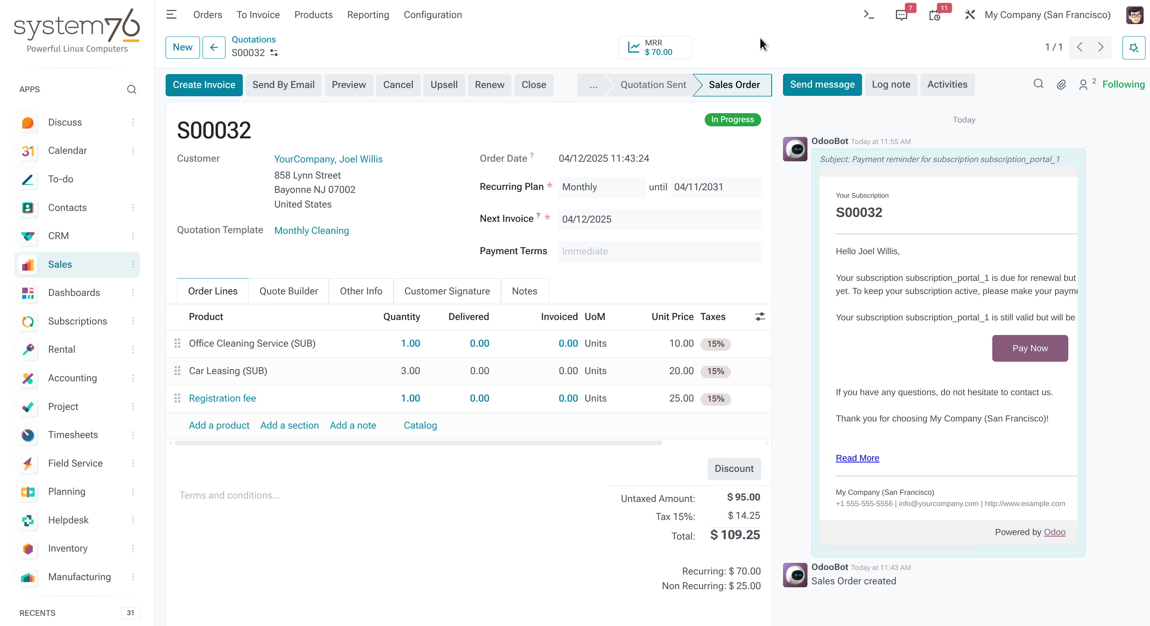
Task: Open the company switcher My Company (San Francisco)
Action: click(x=1047, y=15)
